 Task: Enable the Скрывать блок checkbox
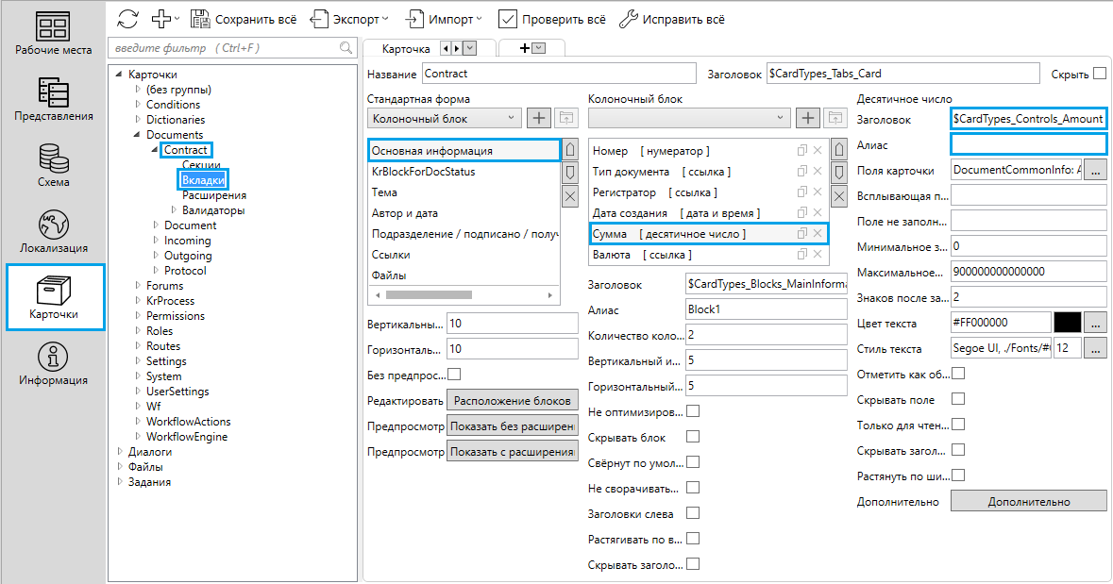pos(693,437)
